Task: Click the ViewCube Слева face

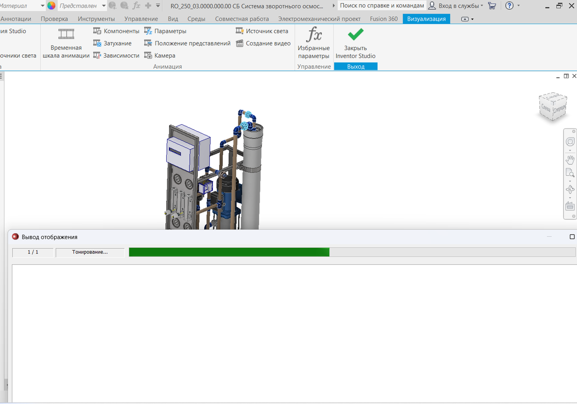Action: (546, 108)
